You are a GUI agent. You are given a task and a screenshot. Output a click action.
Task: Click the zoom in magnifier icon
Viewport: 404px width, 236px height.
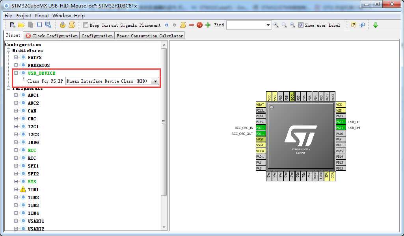click(276, 25)
